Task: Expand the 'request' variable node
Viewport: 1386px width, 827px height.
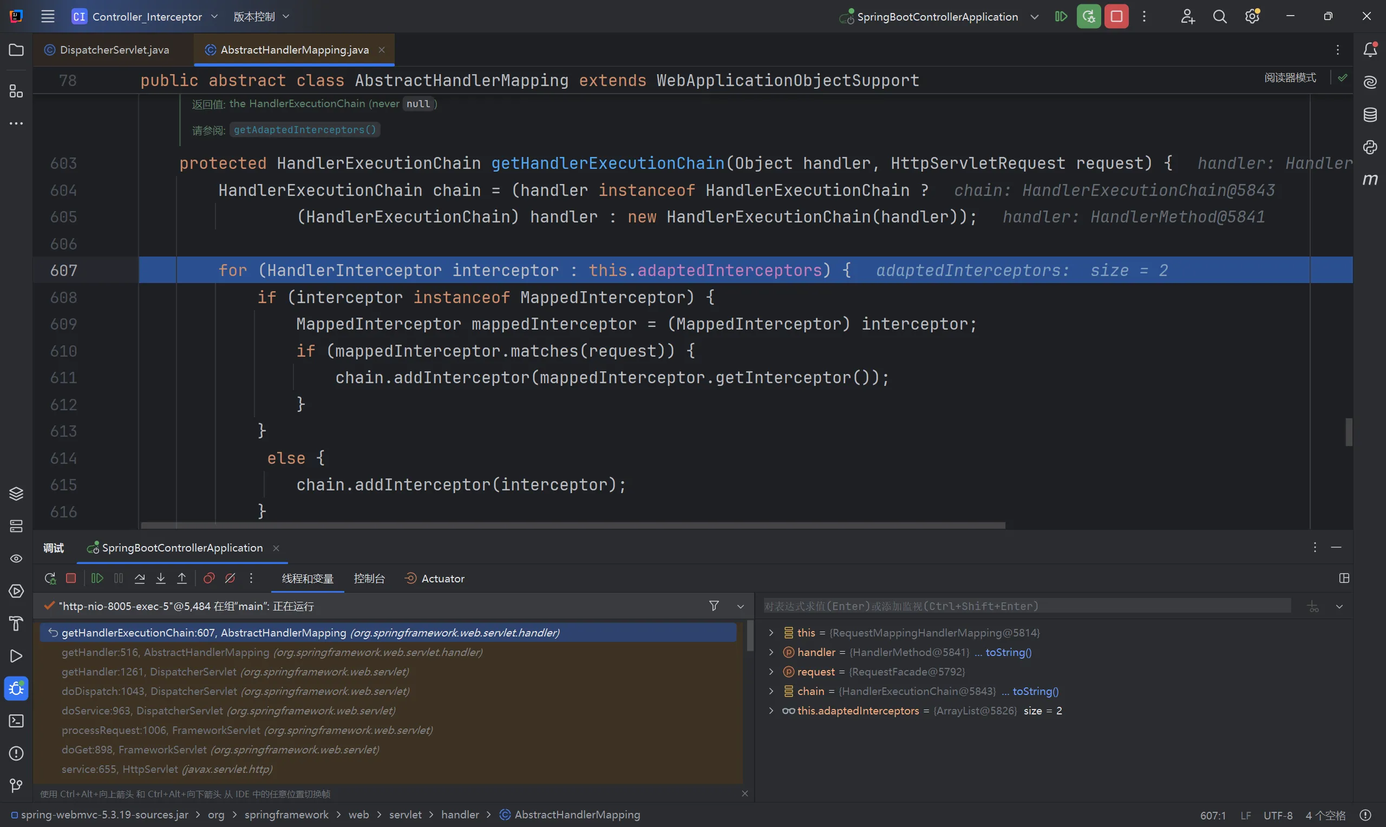Action: 772,672
